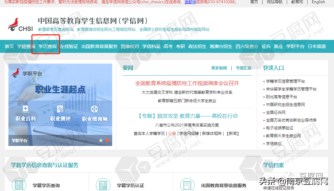Viewport: 334px width, 191px height.
Task: Click the 发邮件 link in the top notice
Action: coord(190,2)
